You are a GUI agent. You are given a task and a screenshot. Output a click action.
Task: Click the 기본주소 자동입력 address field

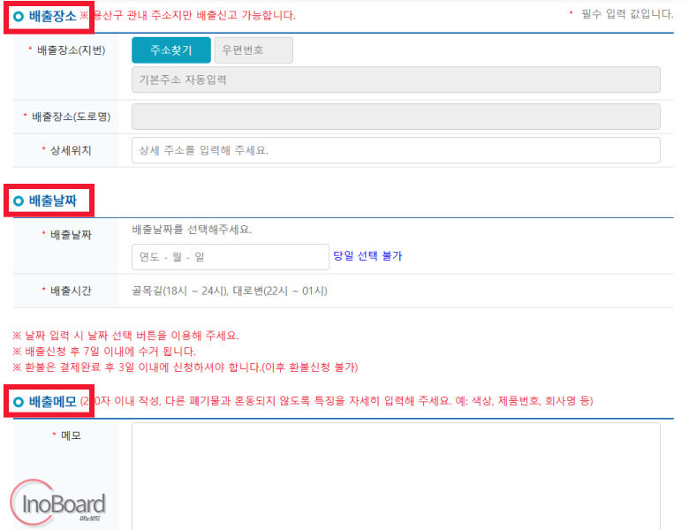(x=396, y=79)
